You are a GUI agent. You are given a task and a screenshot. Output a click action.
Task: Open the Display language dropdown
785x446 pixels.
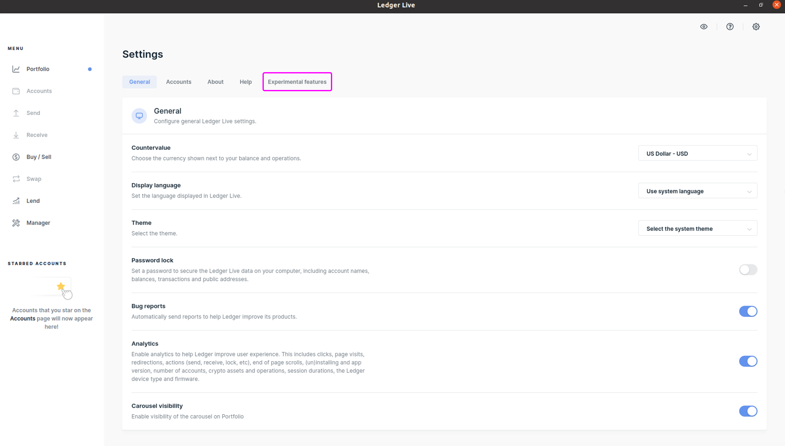[x=697, y=191]
